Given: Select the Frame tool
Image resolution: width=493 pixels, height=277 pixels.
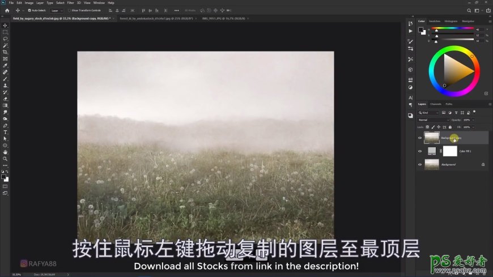Looking at the screenshot, I should [x=5, y=59].
